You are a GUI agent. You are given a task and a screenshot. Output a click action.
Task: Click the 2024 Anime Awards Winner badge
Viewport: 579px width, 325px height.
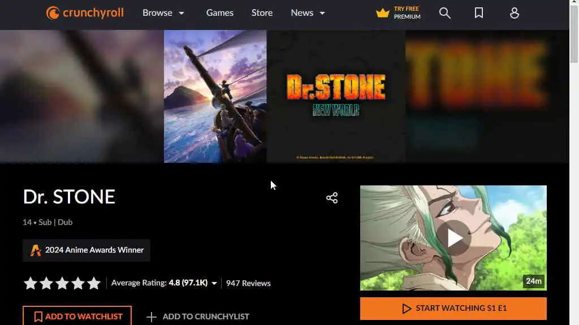click(x=87, y=250)
